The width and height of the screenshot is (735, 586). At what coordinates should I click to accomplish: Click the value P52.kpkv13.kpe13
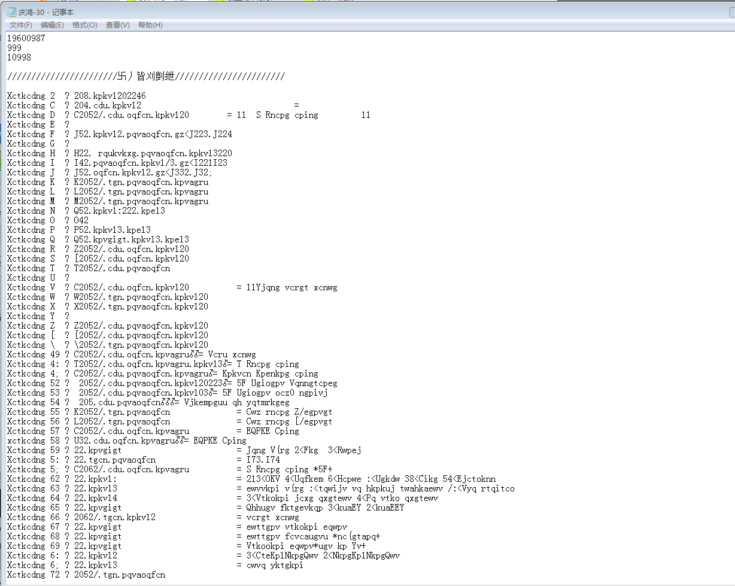point(113,230)
